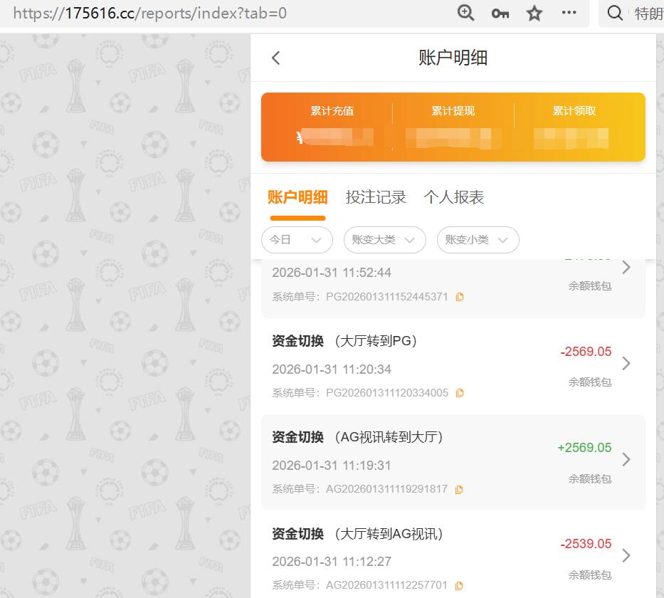Copy order number AG202601311112257701 via its copy icon
Image resolution: width=664 pixels, height=598 pixels.
(459, 585)
